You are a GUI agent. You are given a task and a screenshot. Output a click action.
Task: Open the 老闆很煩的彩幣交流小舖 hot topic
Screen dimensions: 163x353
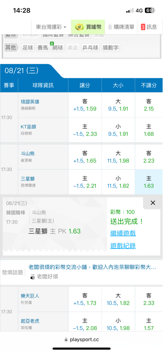point(92,267)
